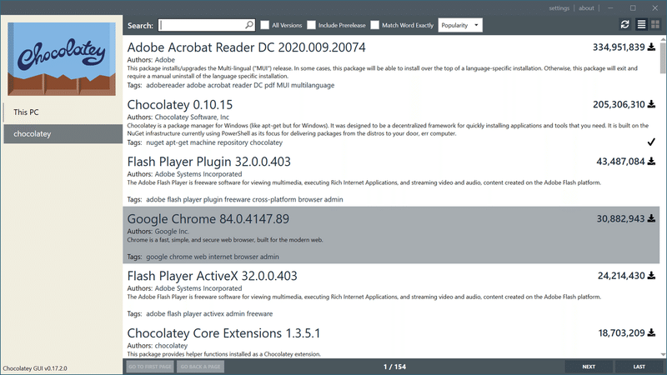
Task: Click download count 334,951,839
Action: [x=619, y=47]
